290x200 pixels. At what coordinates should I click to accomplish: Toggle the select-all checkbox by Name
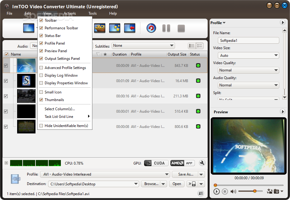click(6, 54)
